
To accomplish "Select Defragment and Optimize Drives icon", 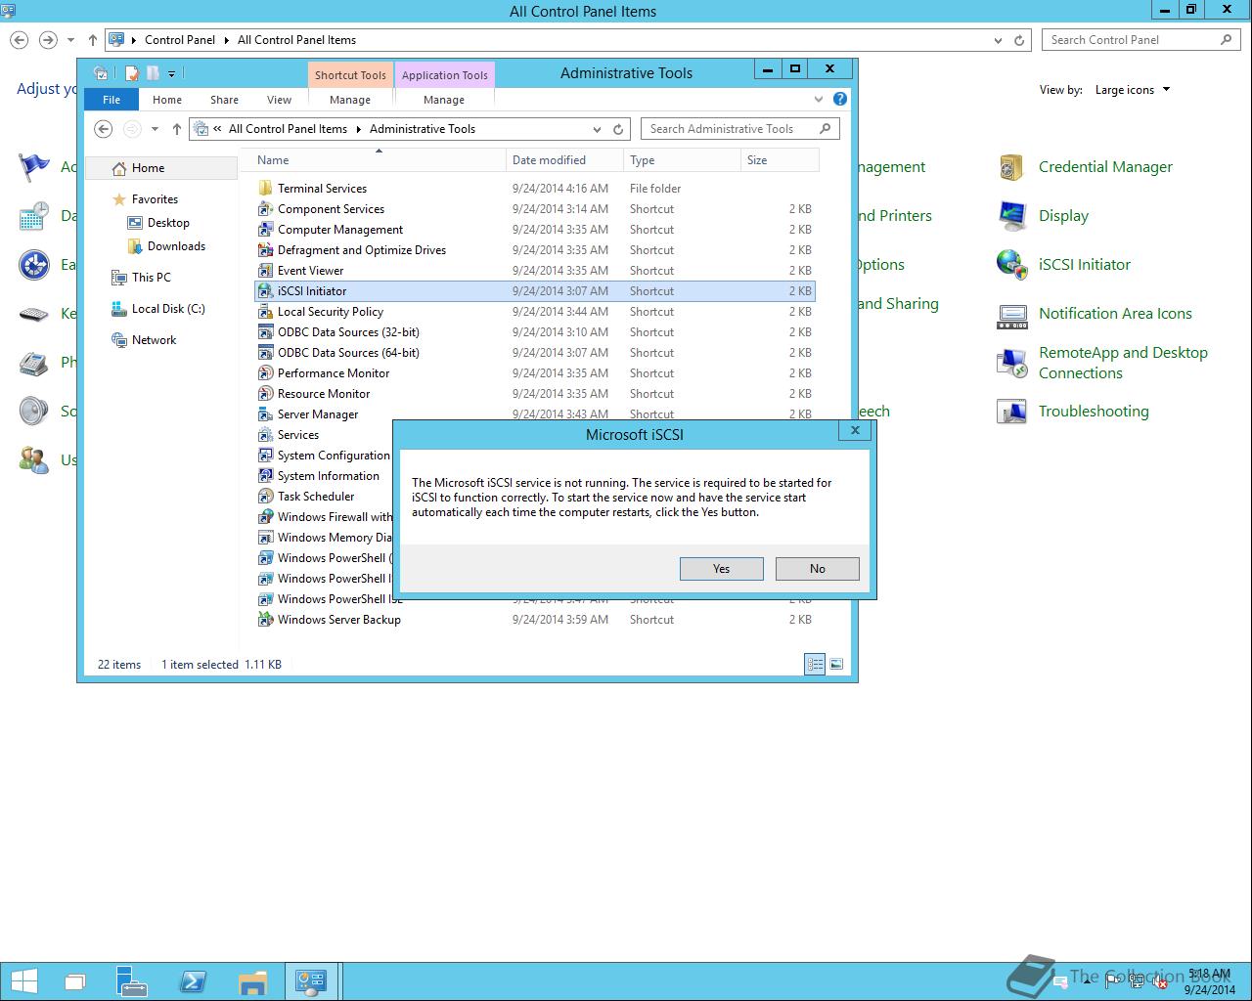I will coord(265,250).
